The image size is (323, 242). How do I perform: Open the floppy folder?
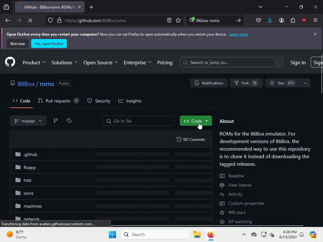coord(30,167)
